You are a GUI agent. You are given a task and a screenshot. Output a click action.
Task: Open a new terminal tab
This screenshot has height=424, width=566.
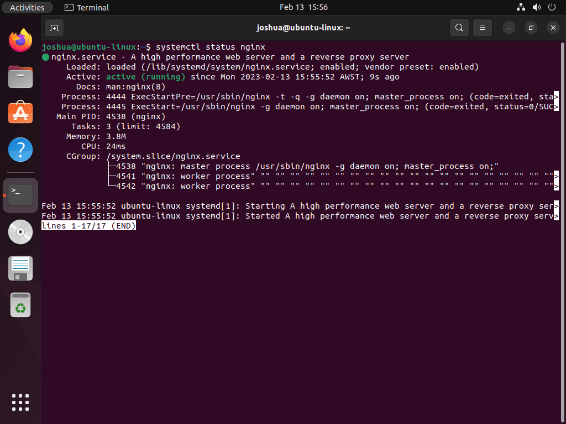coord(53,28)
